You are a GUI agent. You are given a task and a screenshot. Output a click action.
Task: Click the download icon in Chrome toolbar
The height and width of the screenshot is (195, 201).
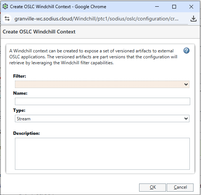tap(193, 19)
